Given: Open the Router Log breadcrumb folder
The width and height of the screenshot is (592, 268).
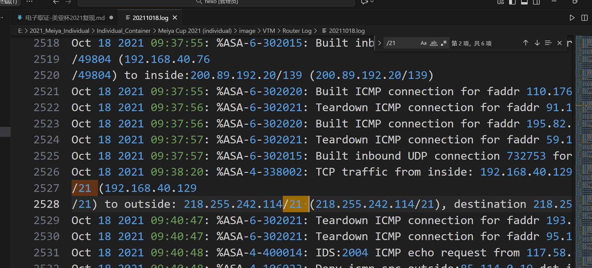Looking at the screenshot, I should point(297,31).
